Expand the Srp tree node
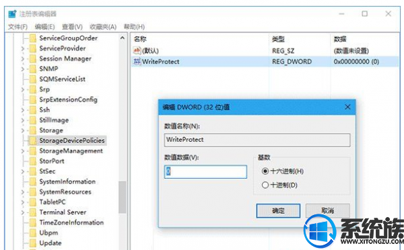This screenshot has height=250, width=404. pyautogui.click(x=23, y=89)
